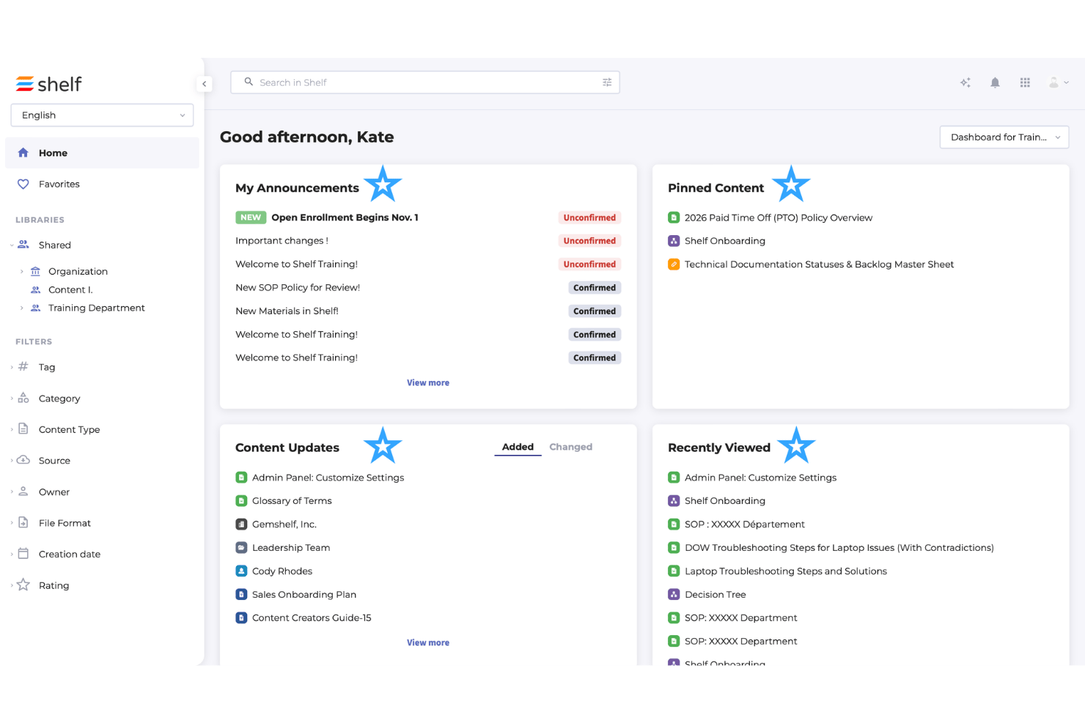Click the Creation date calendar icon

click(x=23, y=555)
